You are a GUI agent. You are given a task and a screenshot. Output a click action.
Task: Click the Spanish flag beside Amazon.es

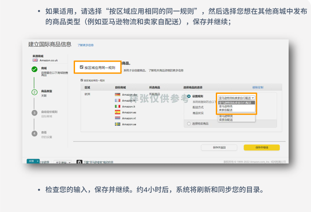[118, 112]
